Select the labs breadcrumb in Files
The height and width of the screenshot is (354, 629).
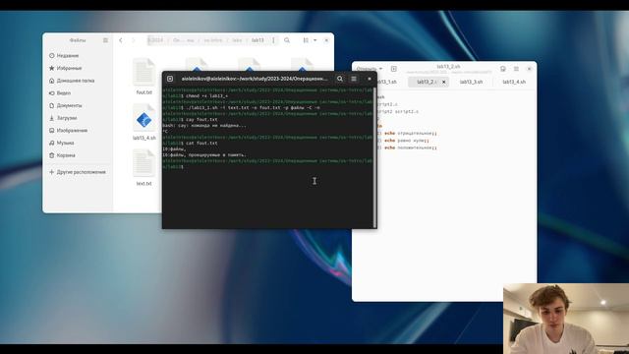tap(237, 40)
